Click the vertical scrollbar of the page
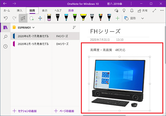The width and height of the screenshot is (166, 116). [165, 45]
